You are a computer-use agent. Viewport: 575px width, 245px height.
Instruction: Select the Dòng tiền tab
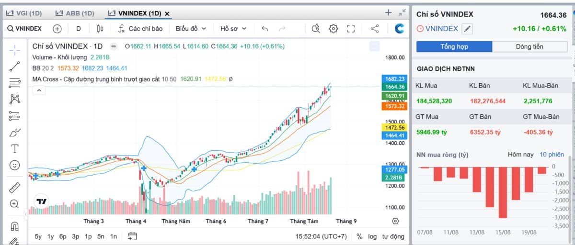[x=530, y=47]
